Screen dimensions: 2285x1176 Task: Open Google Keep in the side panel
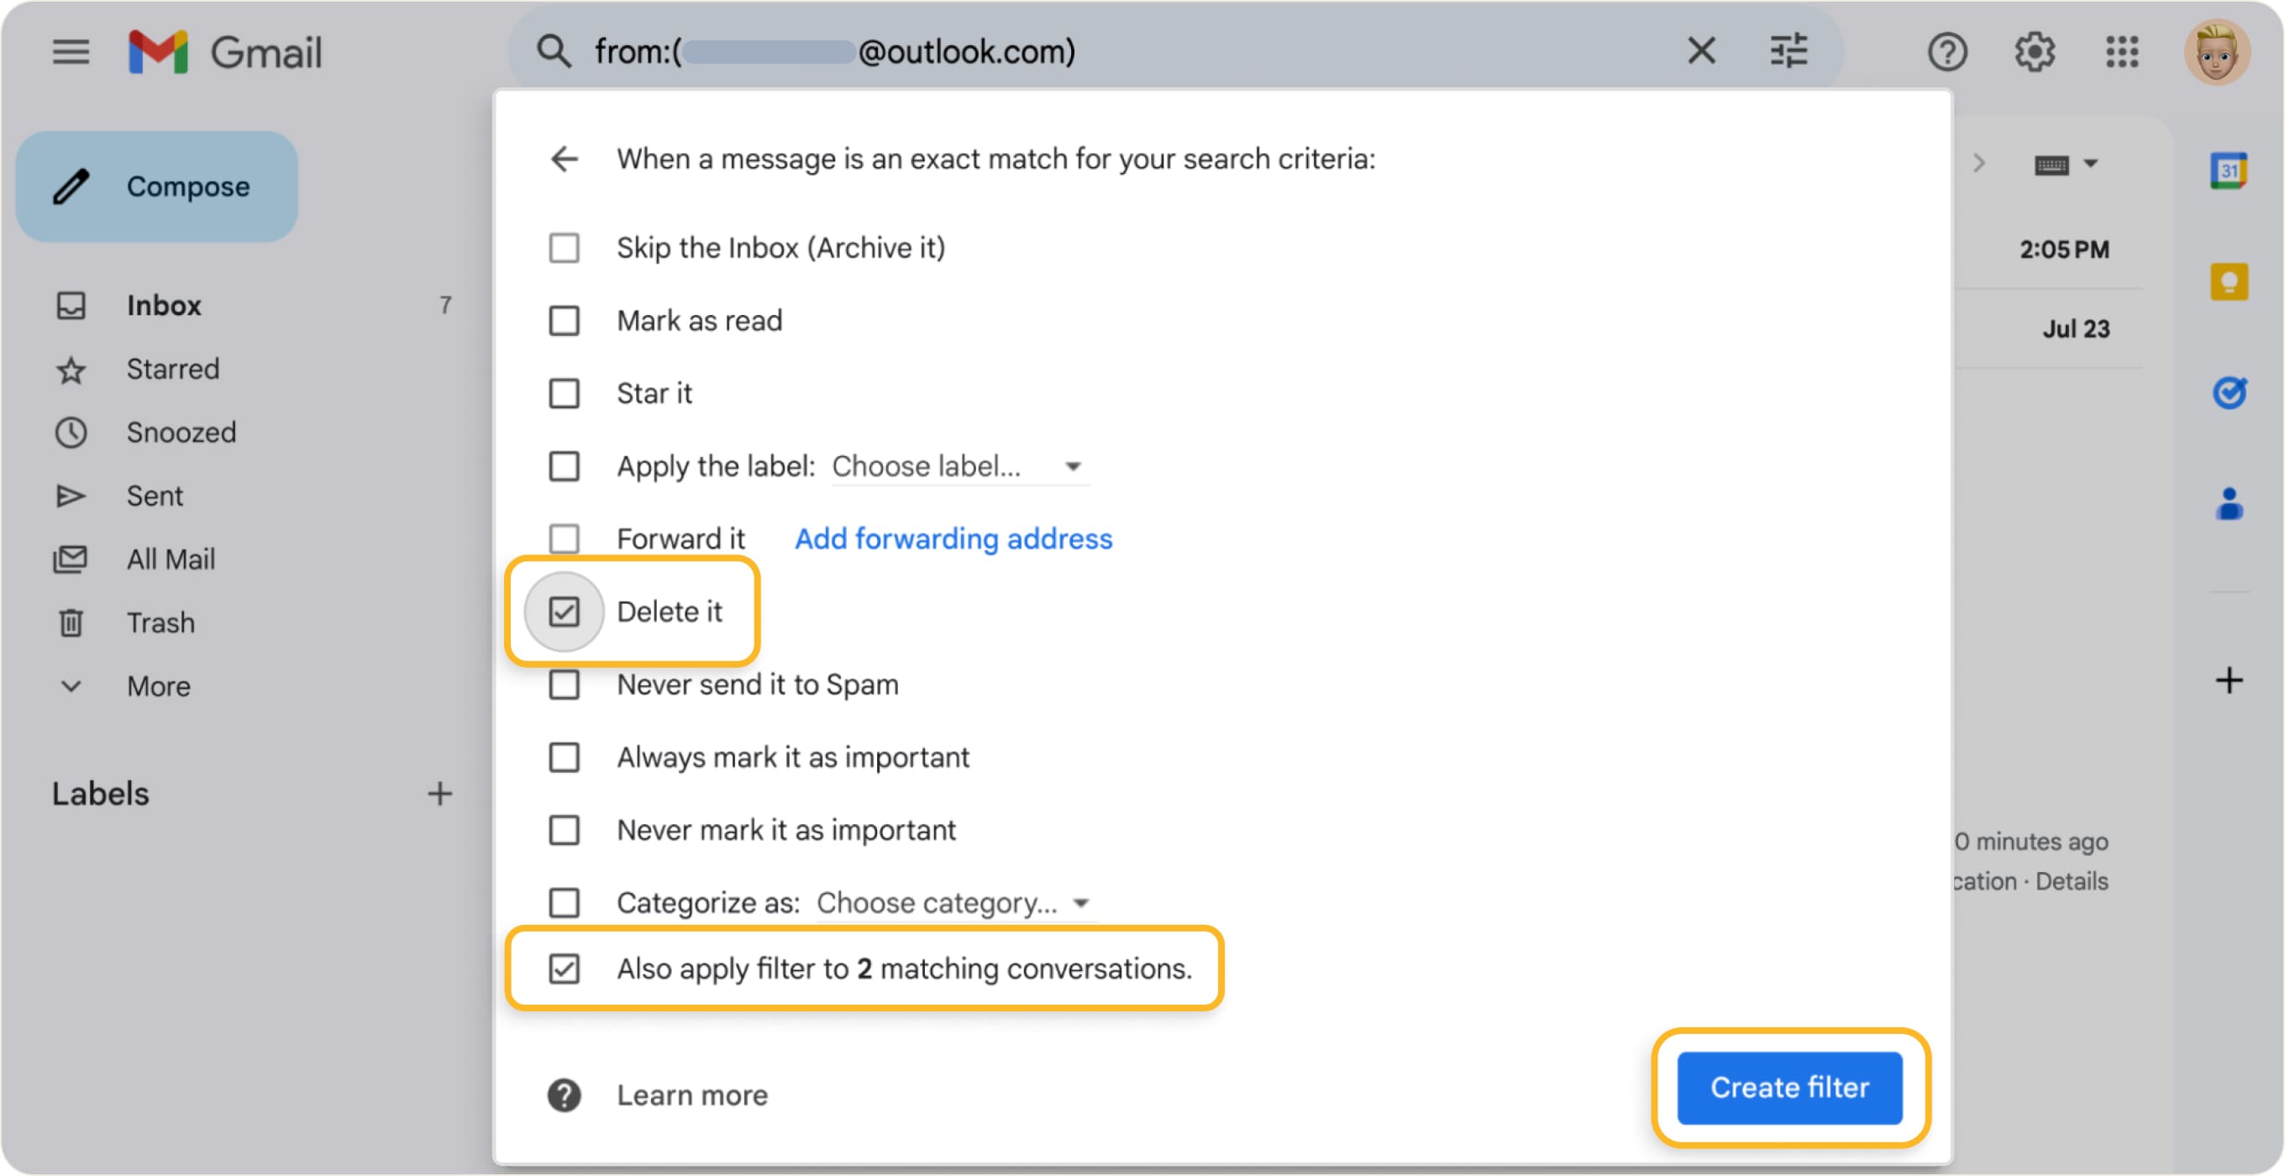[x=2229, y=282]
